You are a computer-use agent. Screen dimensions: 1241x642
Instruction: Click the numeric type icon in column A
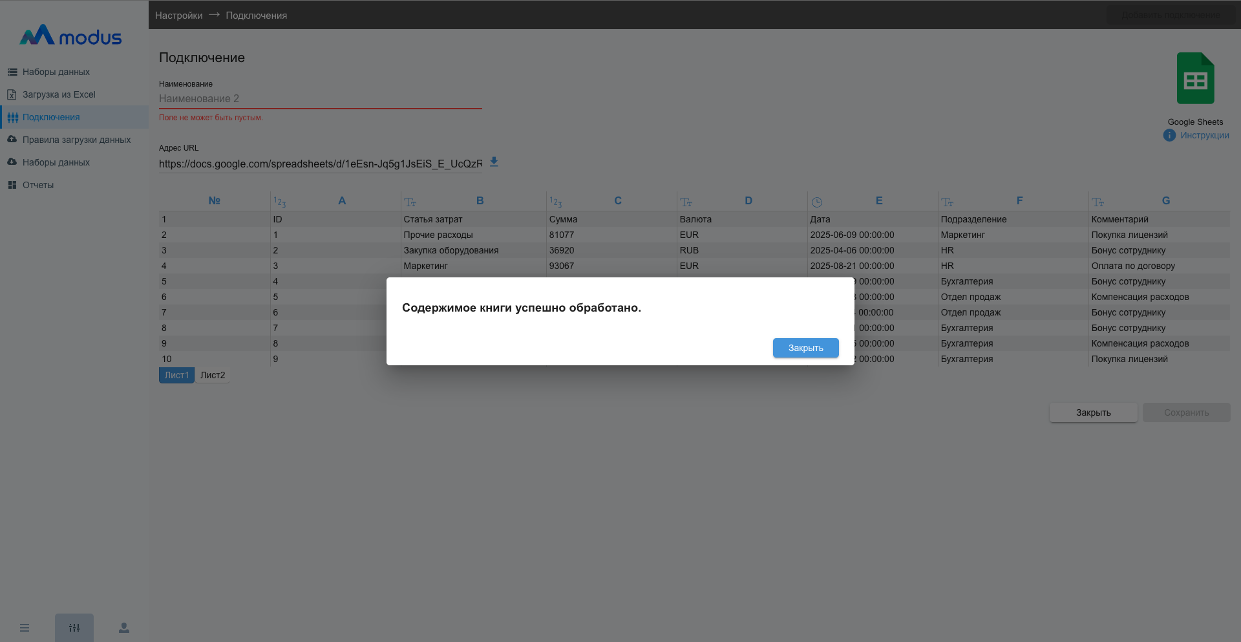[x=279, y=202]
